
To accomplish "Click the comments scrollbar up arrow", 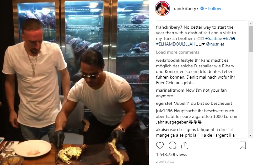I will point(251,23).
